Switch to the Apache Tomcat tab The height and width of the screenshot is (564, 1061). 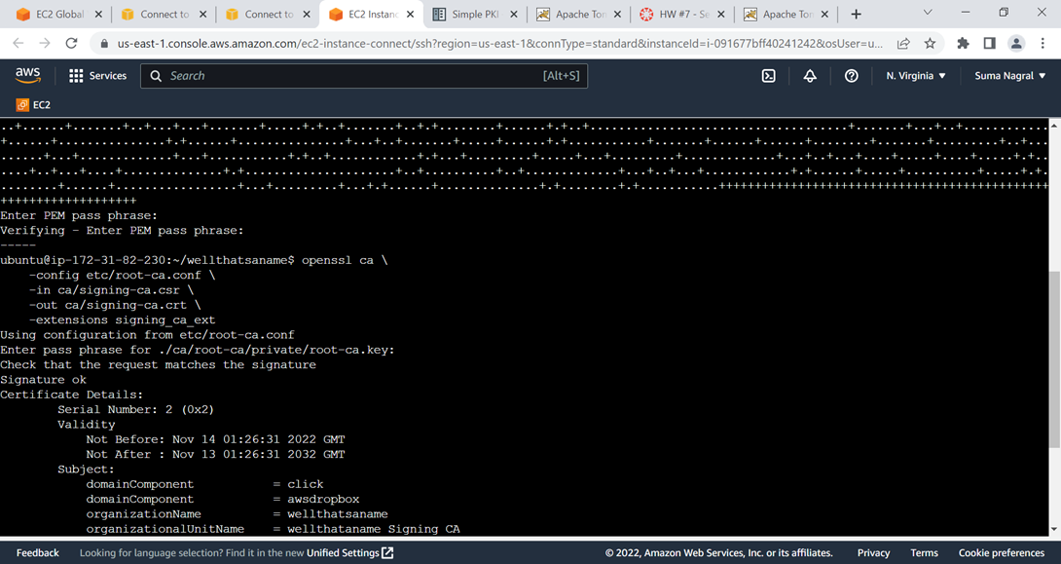click(x=578, y=14)
